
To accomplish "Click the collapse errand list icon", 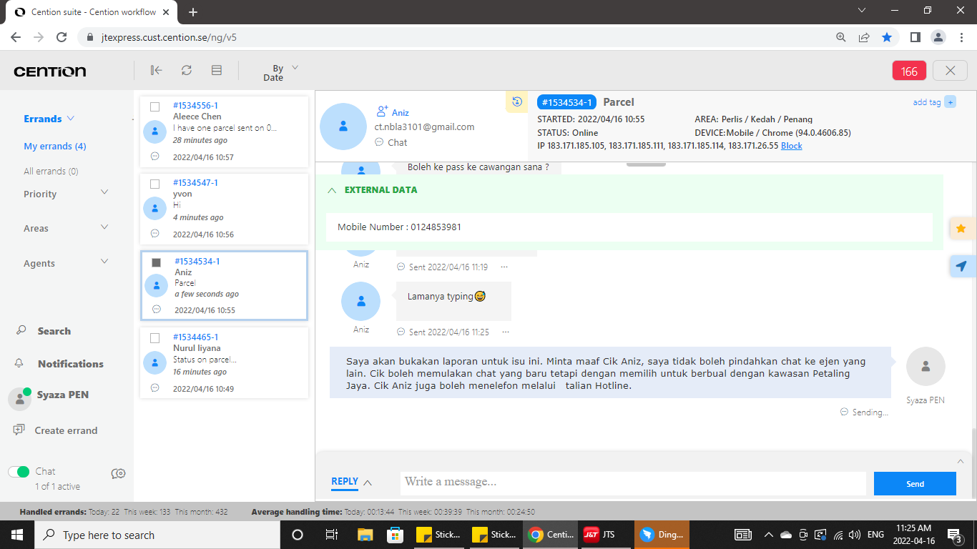I will click(156, 70).
